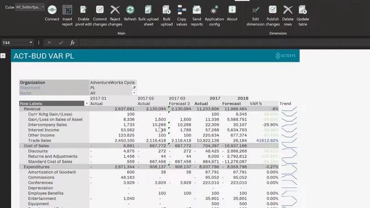Viewport: 370px width, 208px height.
Task: Select the 41612.92% variance cell
Action: pyautogui.click(x=267, y=140)
